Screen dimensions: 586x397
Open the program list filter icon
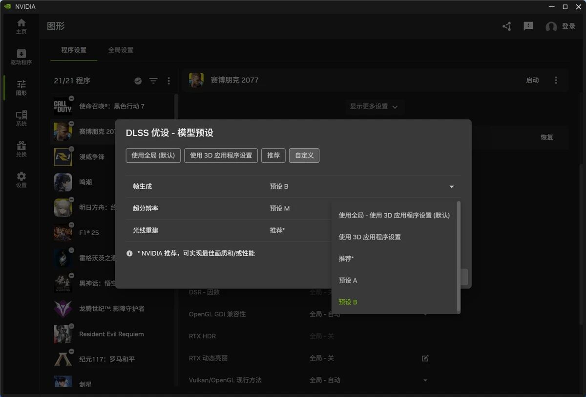[153, 81]
